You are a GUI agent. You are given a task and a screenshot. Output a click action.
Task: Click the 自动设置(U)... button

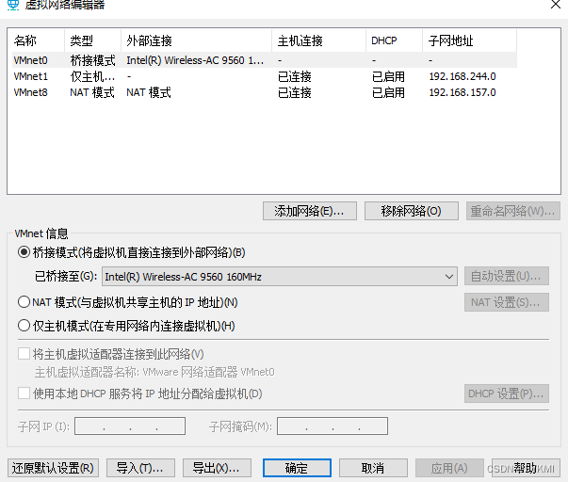coord(507,276)
